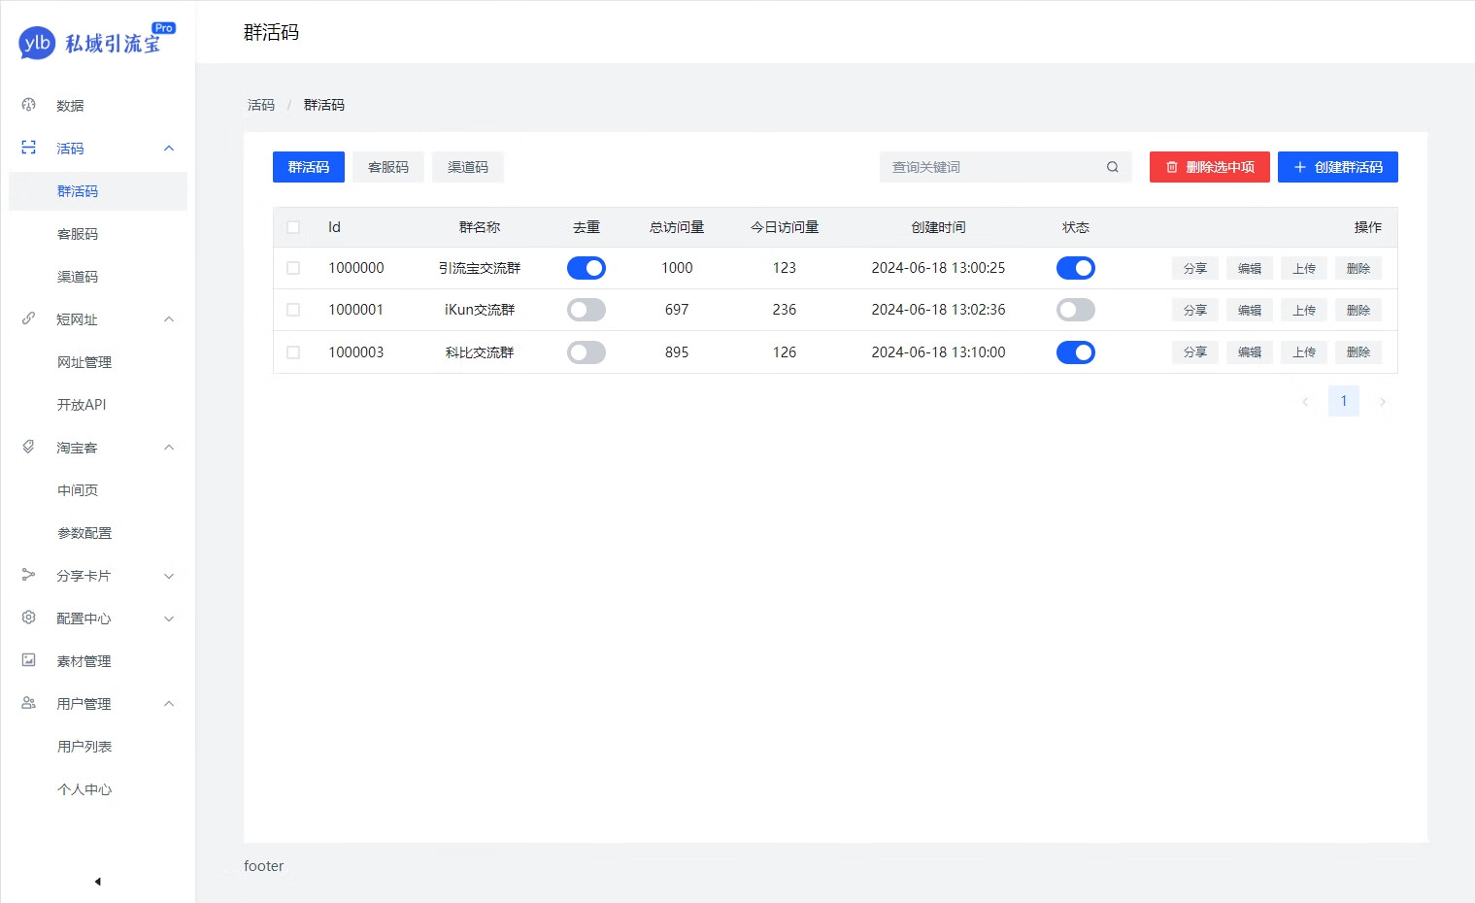Collapse the 活码 sidebar section
1475x903 pixels.
tap(169, 149)
